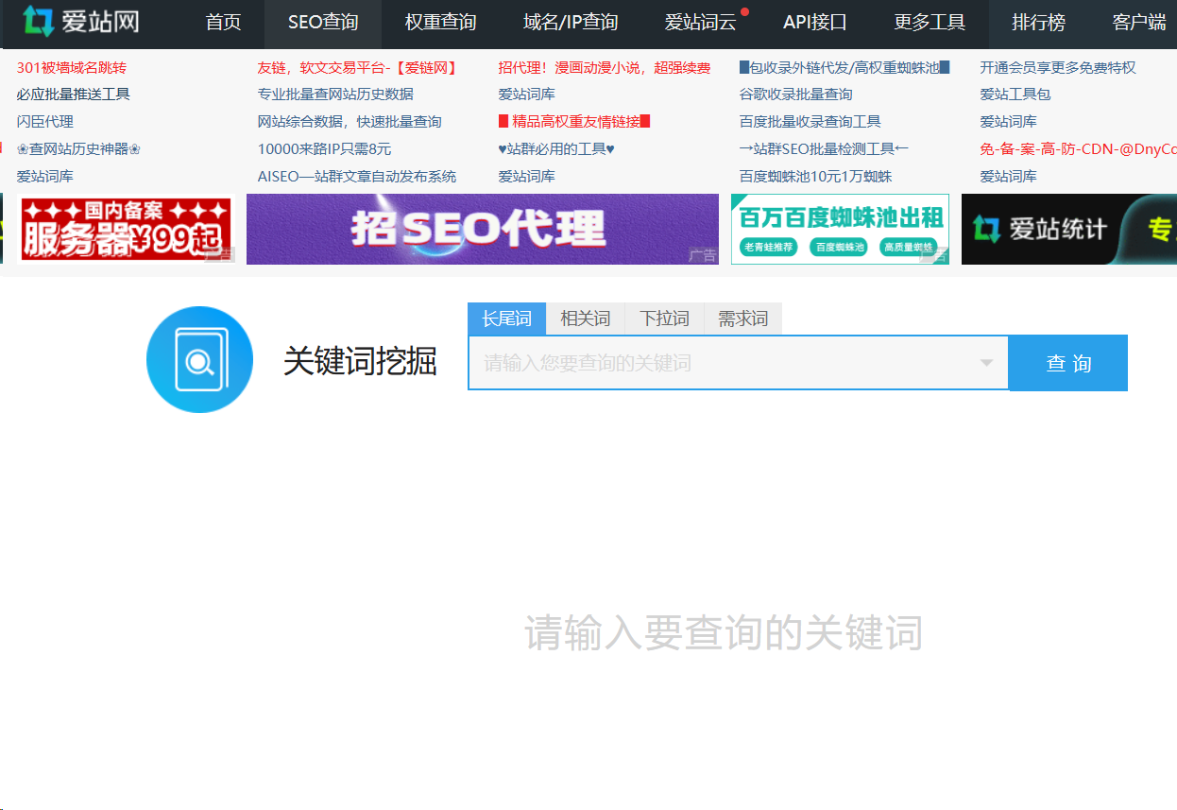
Task: Open the SEO查询 menu
Action: (323, 22)
